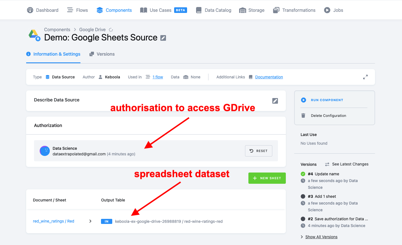Edit the Describe Data Source description
The height and width of the screenshot is (245, 402).
coord(275,101)
